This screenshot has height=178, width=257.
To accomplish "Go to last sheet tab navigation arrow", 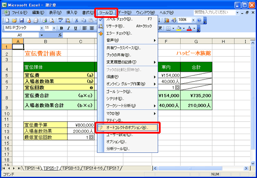I will [19, 168].
